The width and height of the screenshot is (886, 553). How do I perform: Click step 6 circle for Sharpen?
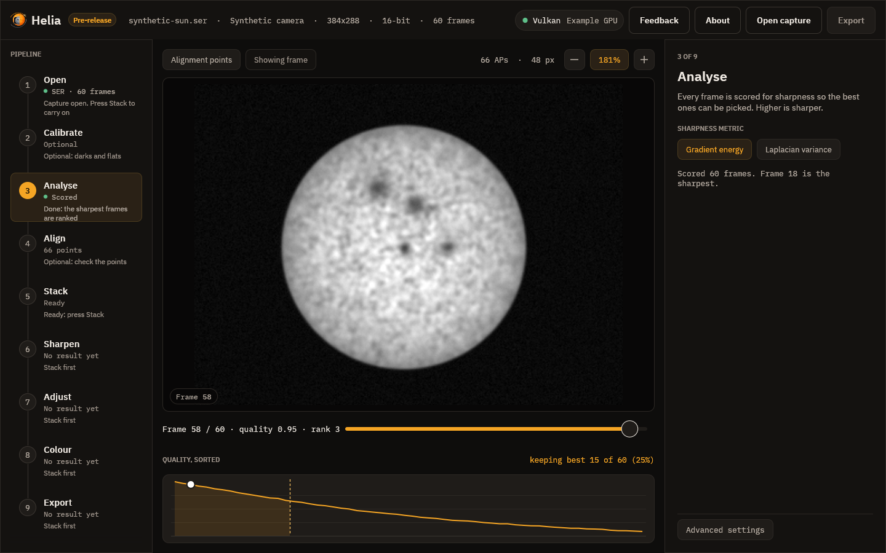tap(28, 349)
